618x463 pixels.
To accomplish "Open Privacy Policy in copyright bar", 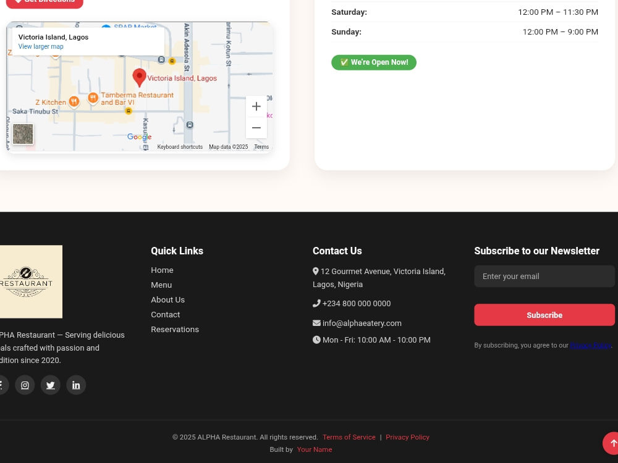I will pos(407,437).
